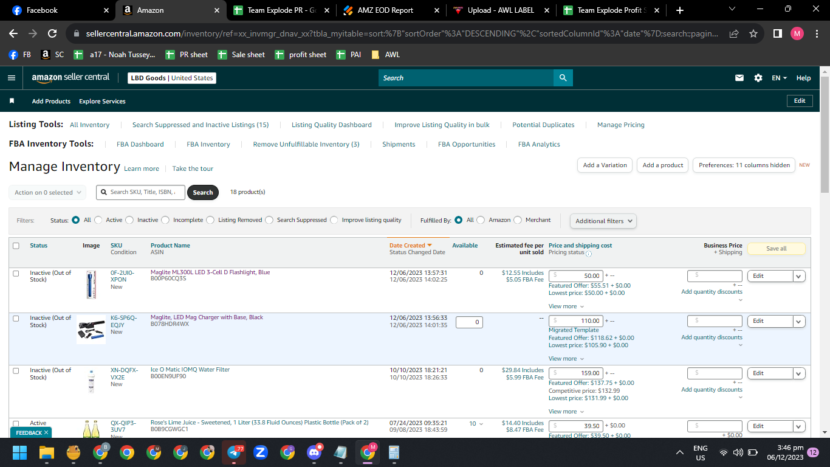Open the SC bookmark

[52, 55]
